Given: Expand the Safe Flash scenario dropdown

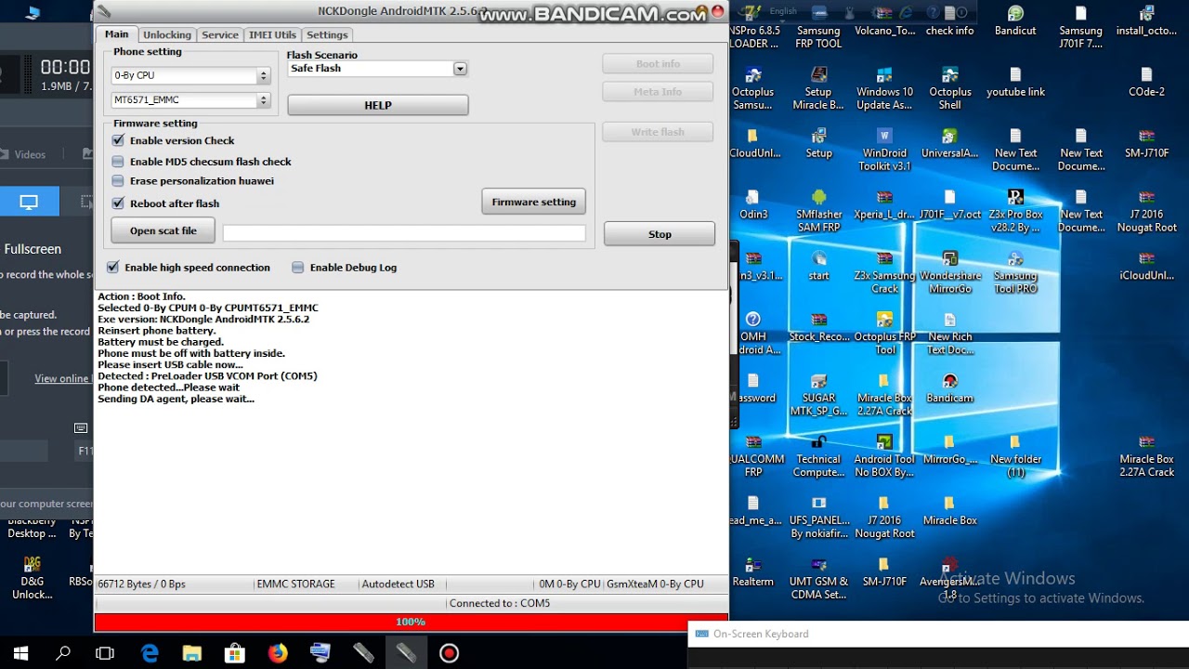Looking at the screenshot, I should tap(460, 69).
